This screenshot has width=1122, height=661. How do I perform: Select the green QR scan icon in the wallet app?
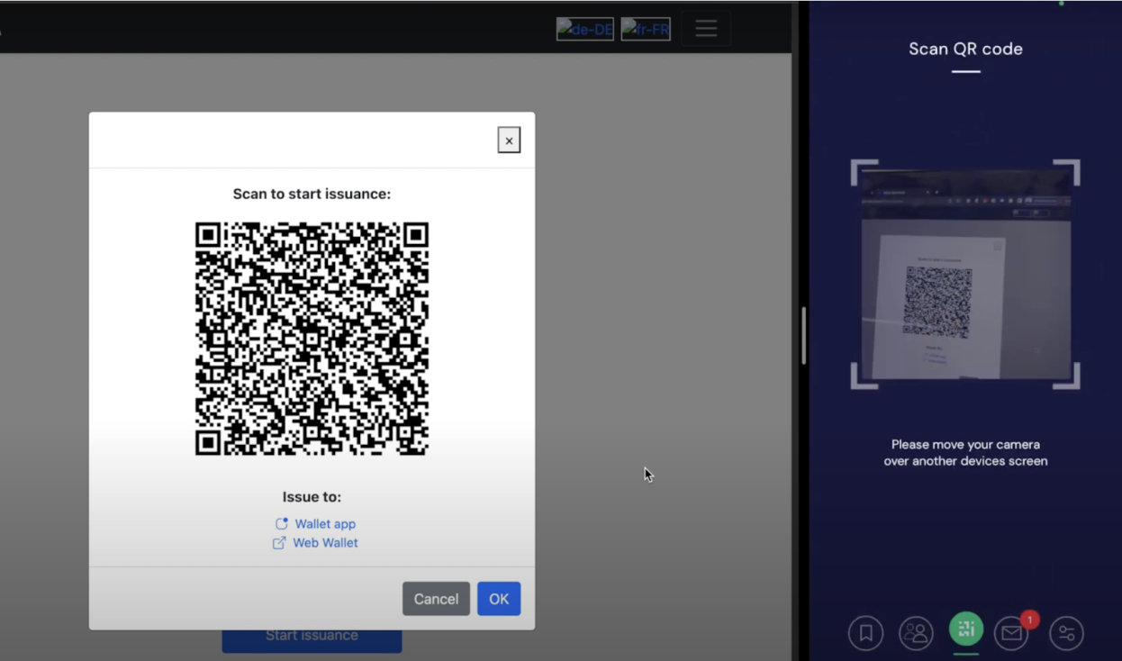click(x=966, y=629)
